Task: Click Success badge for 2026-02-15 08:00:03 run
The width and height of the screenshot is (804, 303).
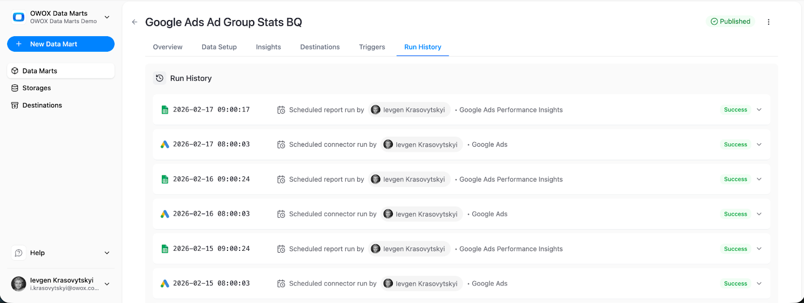Action: pos(736,283)
